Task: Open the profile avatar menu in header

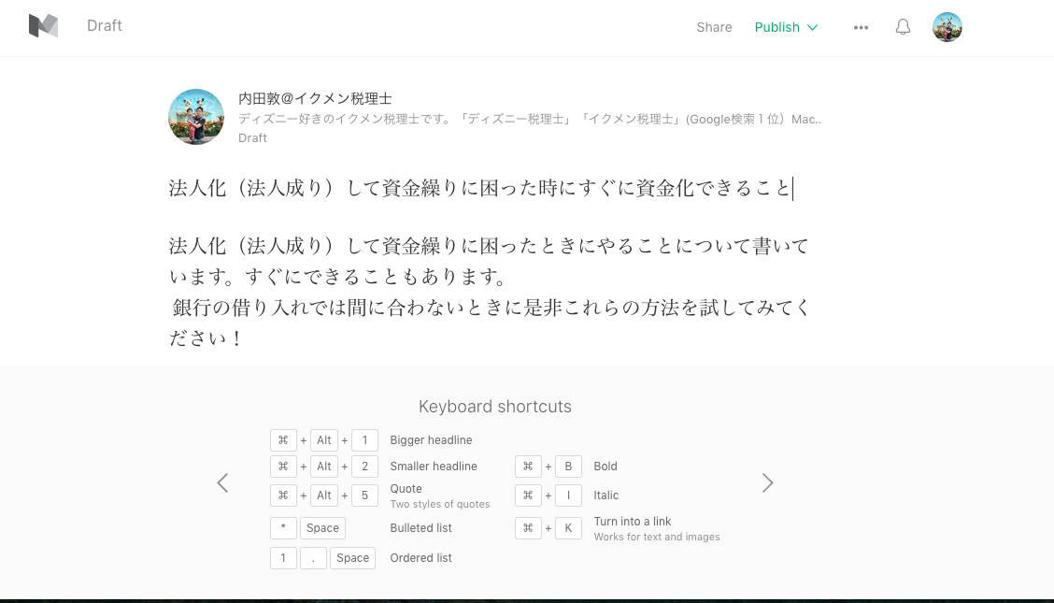Action: point(947,27)
